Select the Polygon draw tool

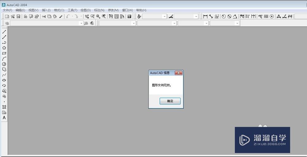(x=4, y=48)
